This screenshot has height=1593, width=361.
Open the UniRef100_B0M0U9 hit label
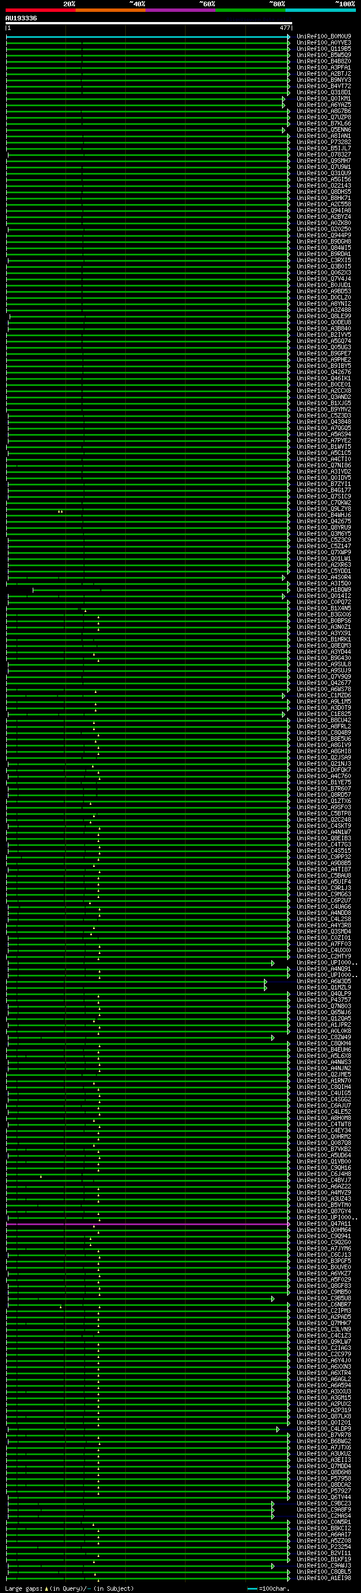324,37
